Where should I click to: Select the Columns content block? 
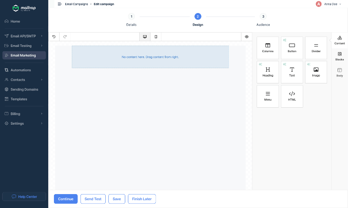[268, 48]
